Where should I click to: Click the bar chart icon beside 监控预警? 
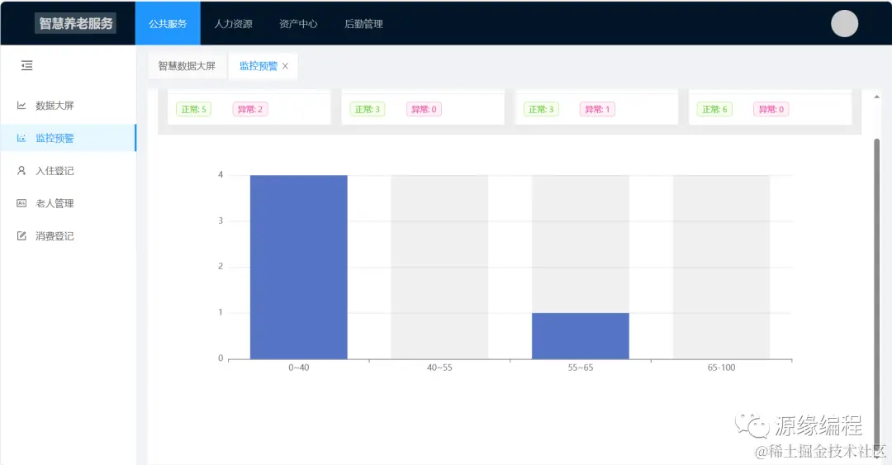[x=21, y=138]
